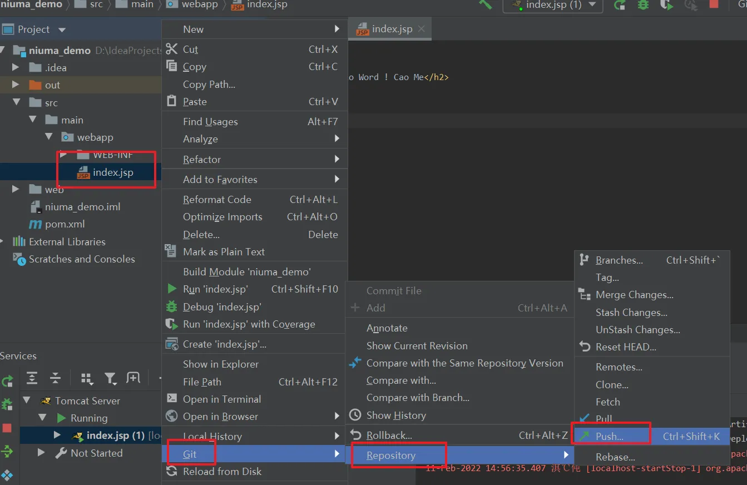This screenshot has width=747, height=485.
Task: Click the Profiler icon in the top toolbar
Action: 691,5
